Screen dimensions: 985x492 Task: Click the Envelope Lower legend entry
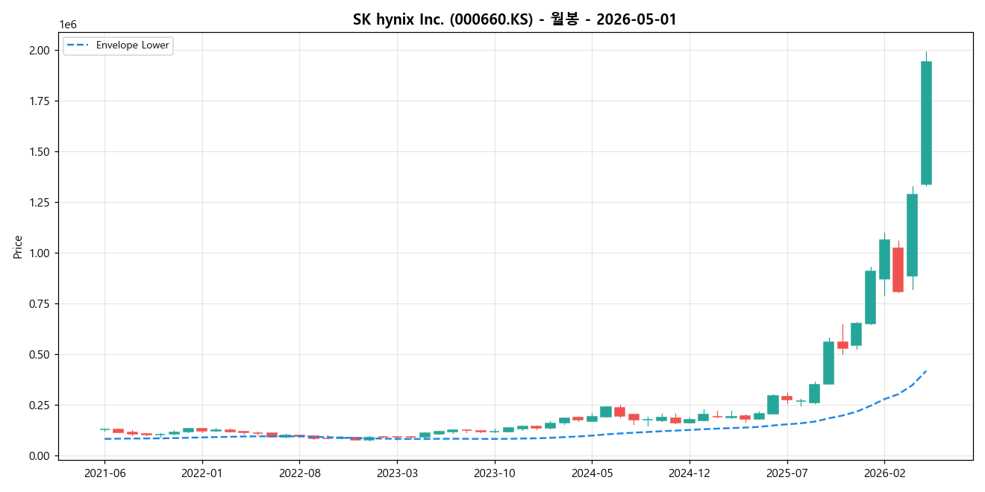(x=118, y=45)
